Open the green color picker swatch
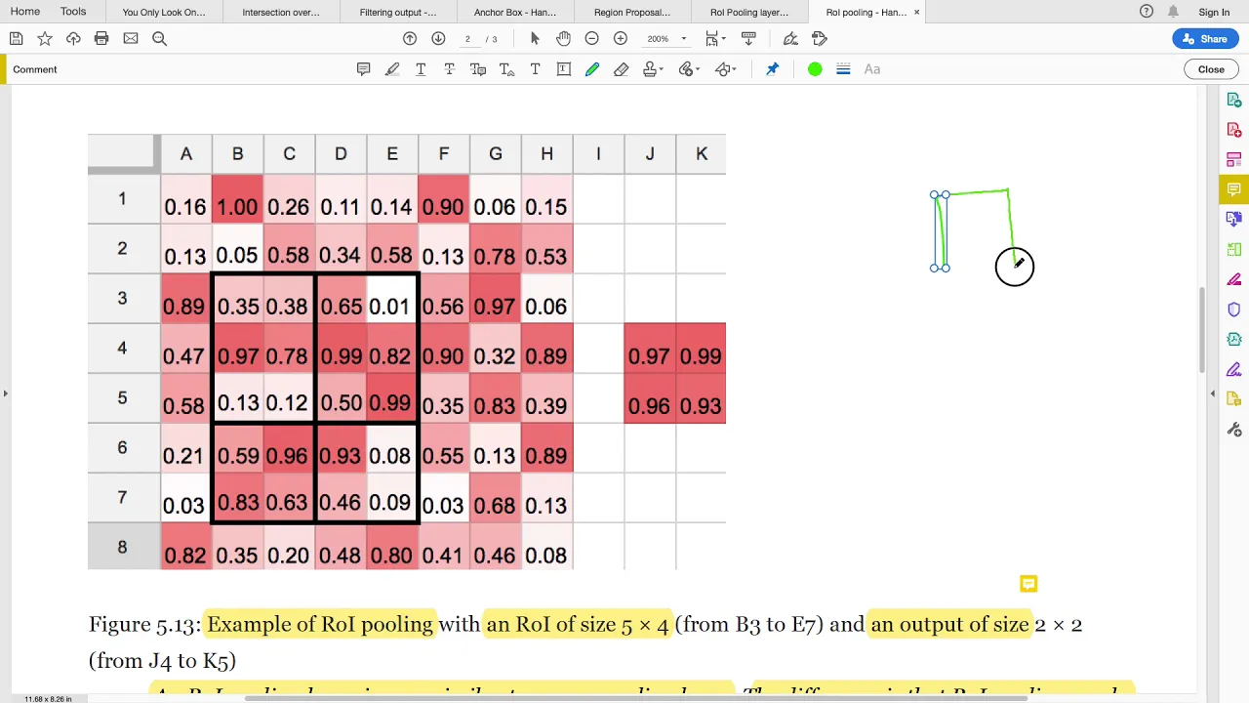Image resolution: width=1249 pixels, height=703 pixels. pyautogui.click(x=815, y=69)
